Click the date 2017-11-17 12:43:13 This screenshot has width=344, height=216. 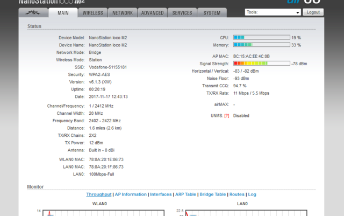(108, 97)
